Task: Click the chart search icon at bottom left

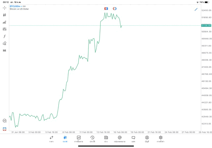Action: point(5,121)
